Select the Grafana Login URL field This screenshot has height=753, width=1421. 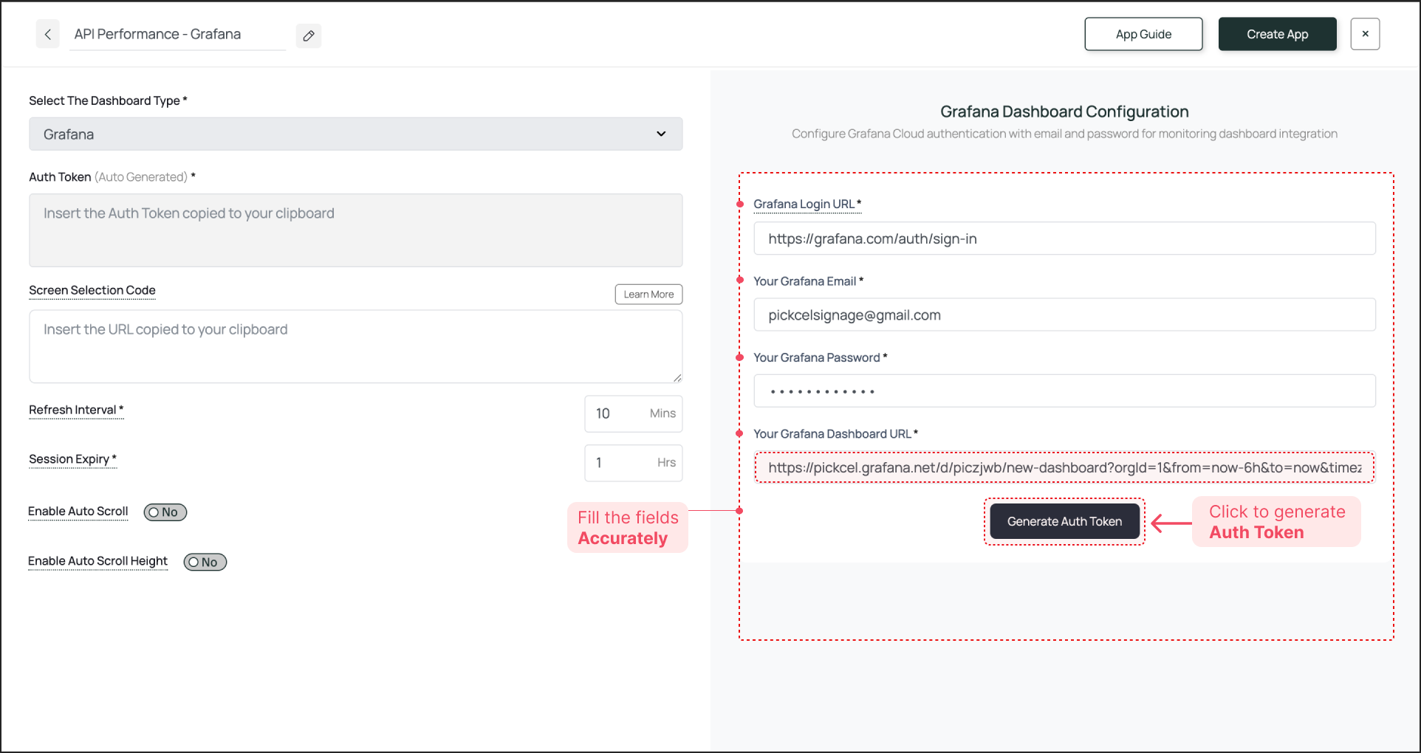click(x=1064, y=239)
